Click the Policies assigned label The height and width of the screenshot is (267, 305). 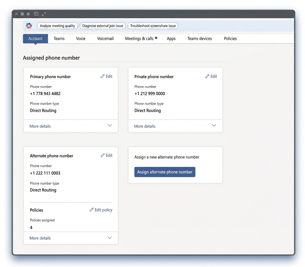42,220
